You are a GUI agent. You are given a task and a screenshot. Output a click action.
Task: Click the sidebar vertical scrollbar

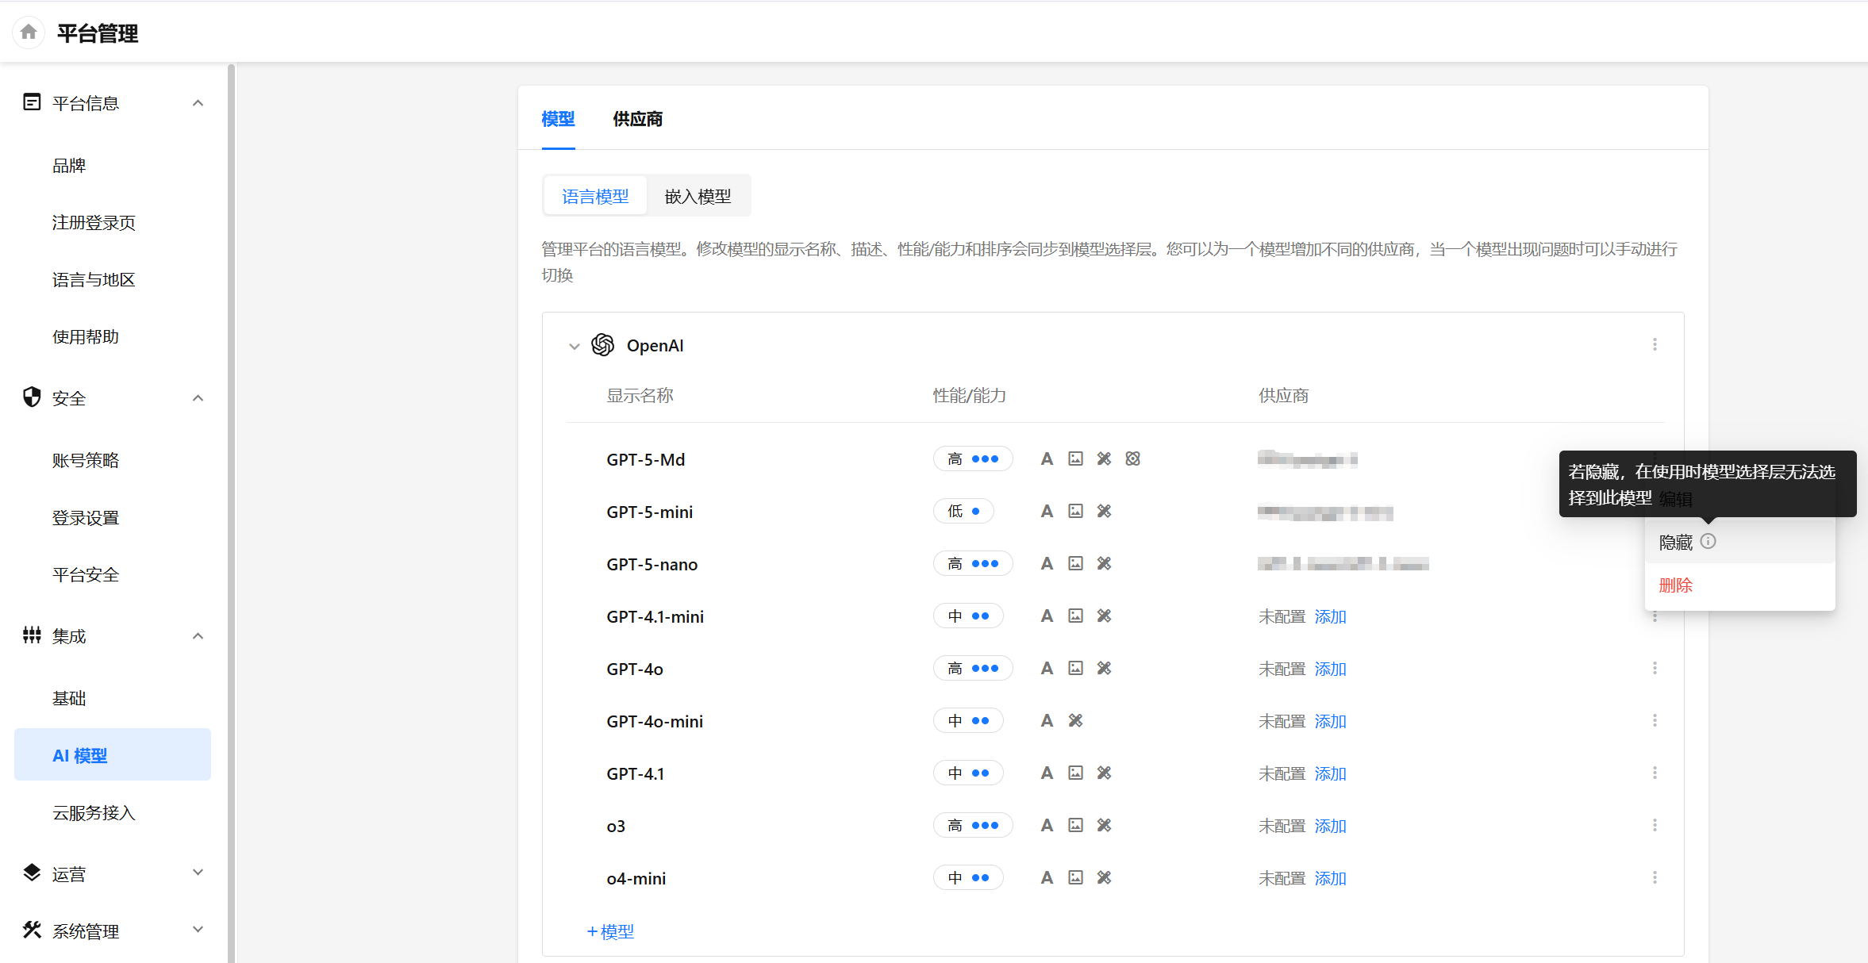(x=231, y=512)
